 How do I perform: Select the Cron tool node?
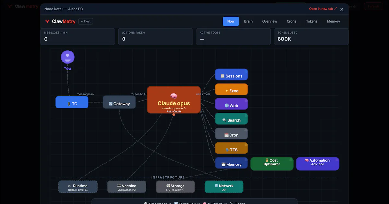pos(231,134)
